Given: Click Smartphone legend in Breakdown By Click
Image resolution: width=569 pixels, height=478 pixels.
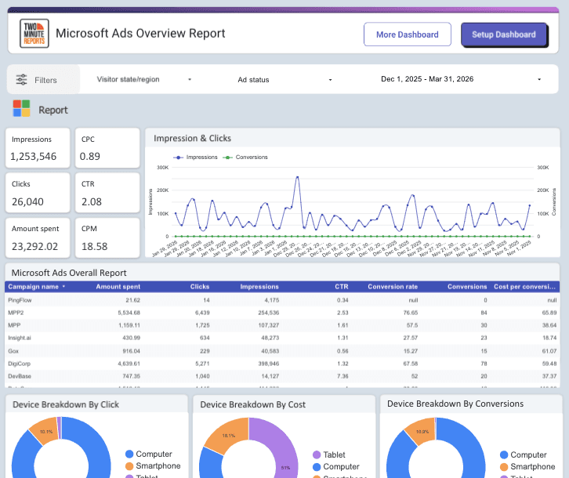Looking at the screenshot, I should (153, 465).
